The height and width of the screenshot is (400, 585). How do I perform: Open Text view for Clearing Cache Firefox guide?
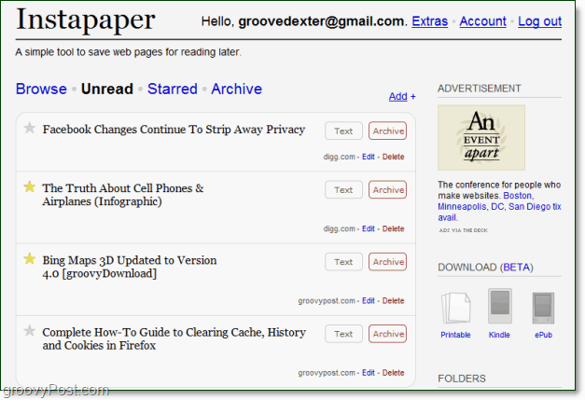(x=343, y=334)
